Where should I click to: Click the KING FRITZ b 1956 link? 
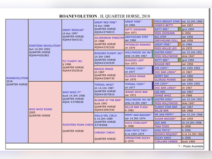click(x=162, y=130)
